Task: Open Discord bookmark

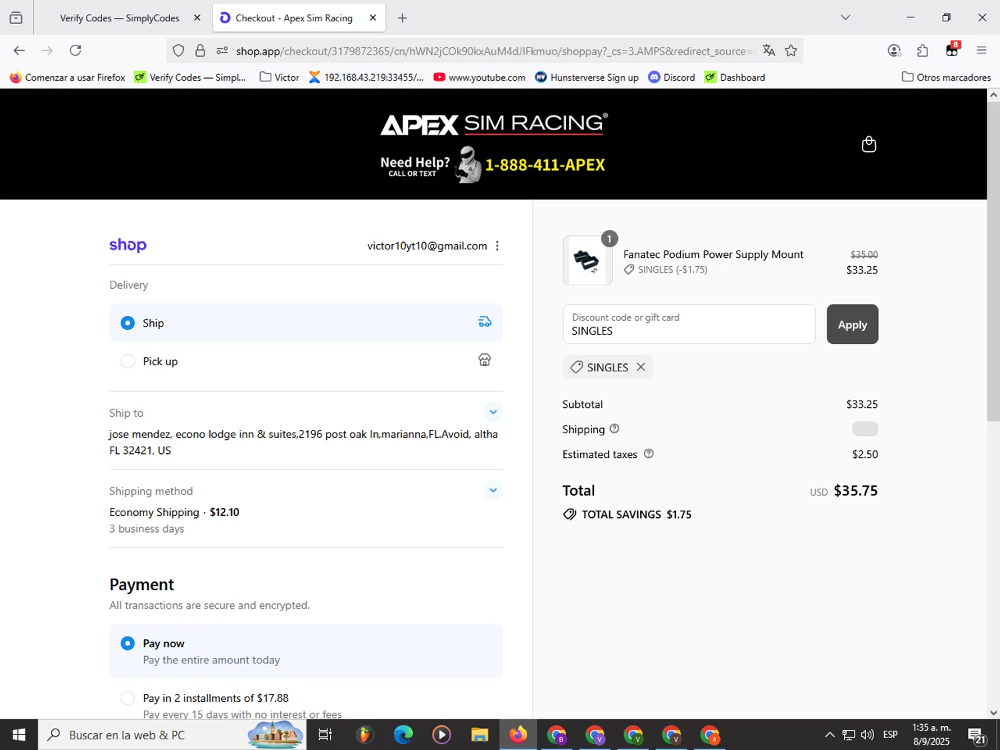Action: (x=672, y=77)
